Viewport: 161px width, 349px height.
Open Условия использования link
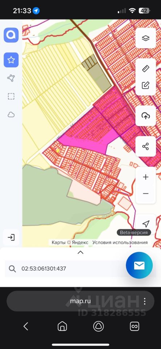[120, 242]
